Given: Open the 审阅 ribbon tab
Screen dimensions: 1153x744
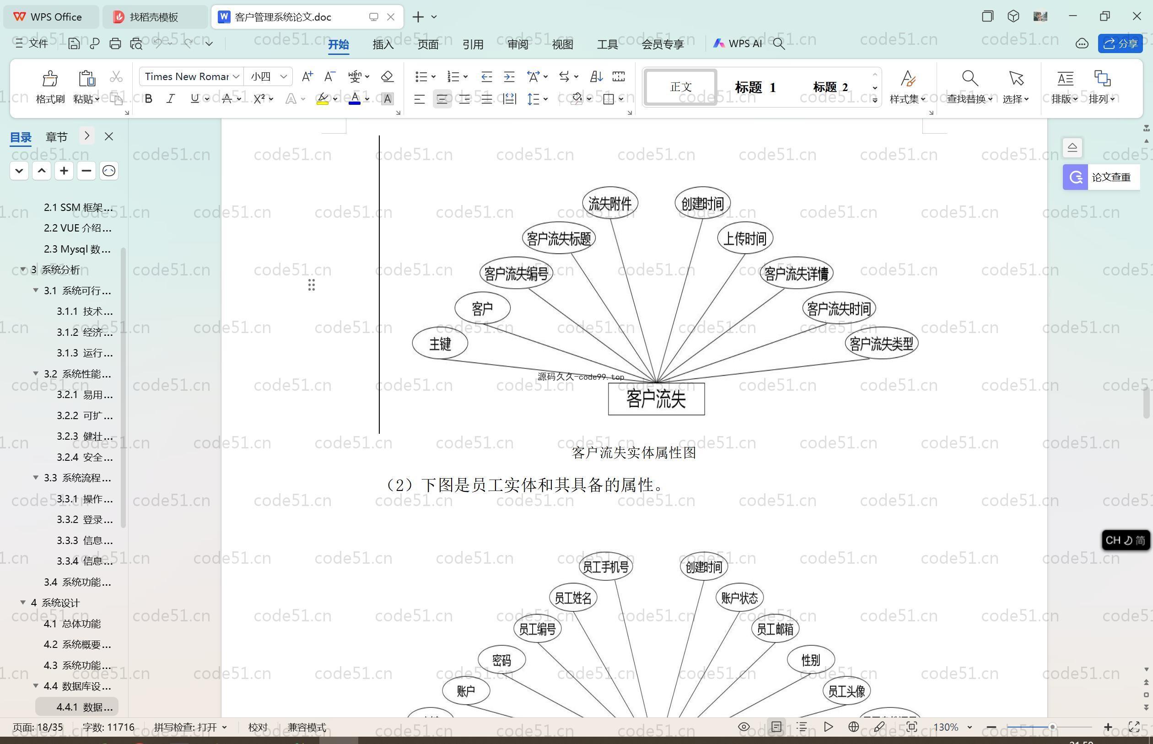Looking at the screenshot, I should click(518, 44).
